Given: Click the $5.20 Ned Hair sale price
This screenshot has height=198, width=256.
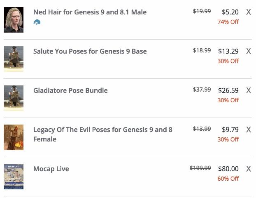Looking at the screenshot, I should point(230,12).
